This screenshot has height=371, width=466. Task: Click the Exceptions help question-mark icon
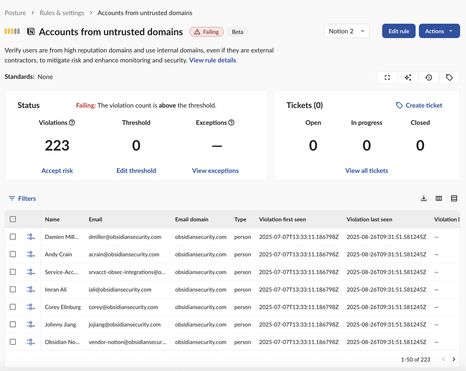click(x=231, y=122)
